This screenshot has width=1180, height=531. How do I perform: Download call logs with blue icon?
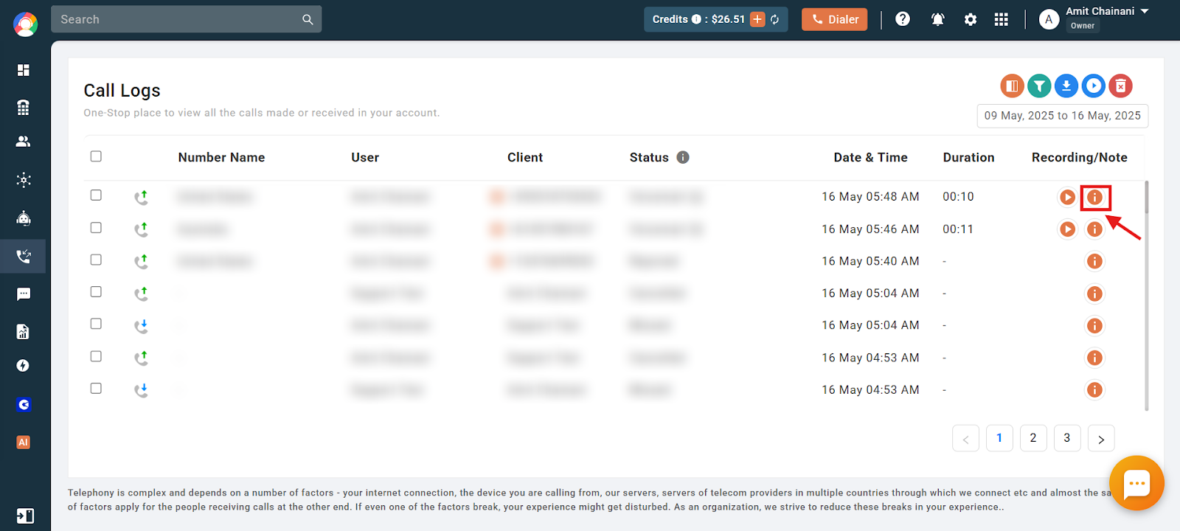1066,86
